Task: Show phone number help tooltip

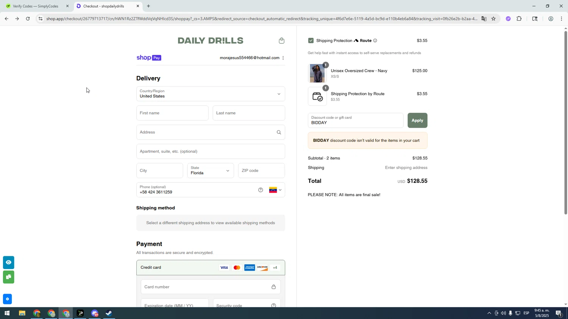Action: pyautogui.click(x=261, y=190)
